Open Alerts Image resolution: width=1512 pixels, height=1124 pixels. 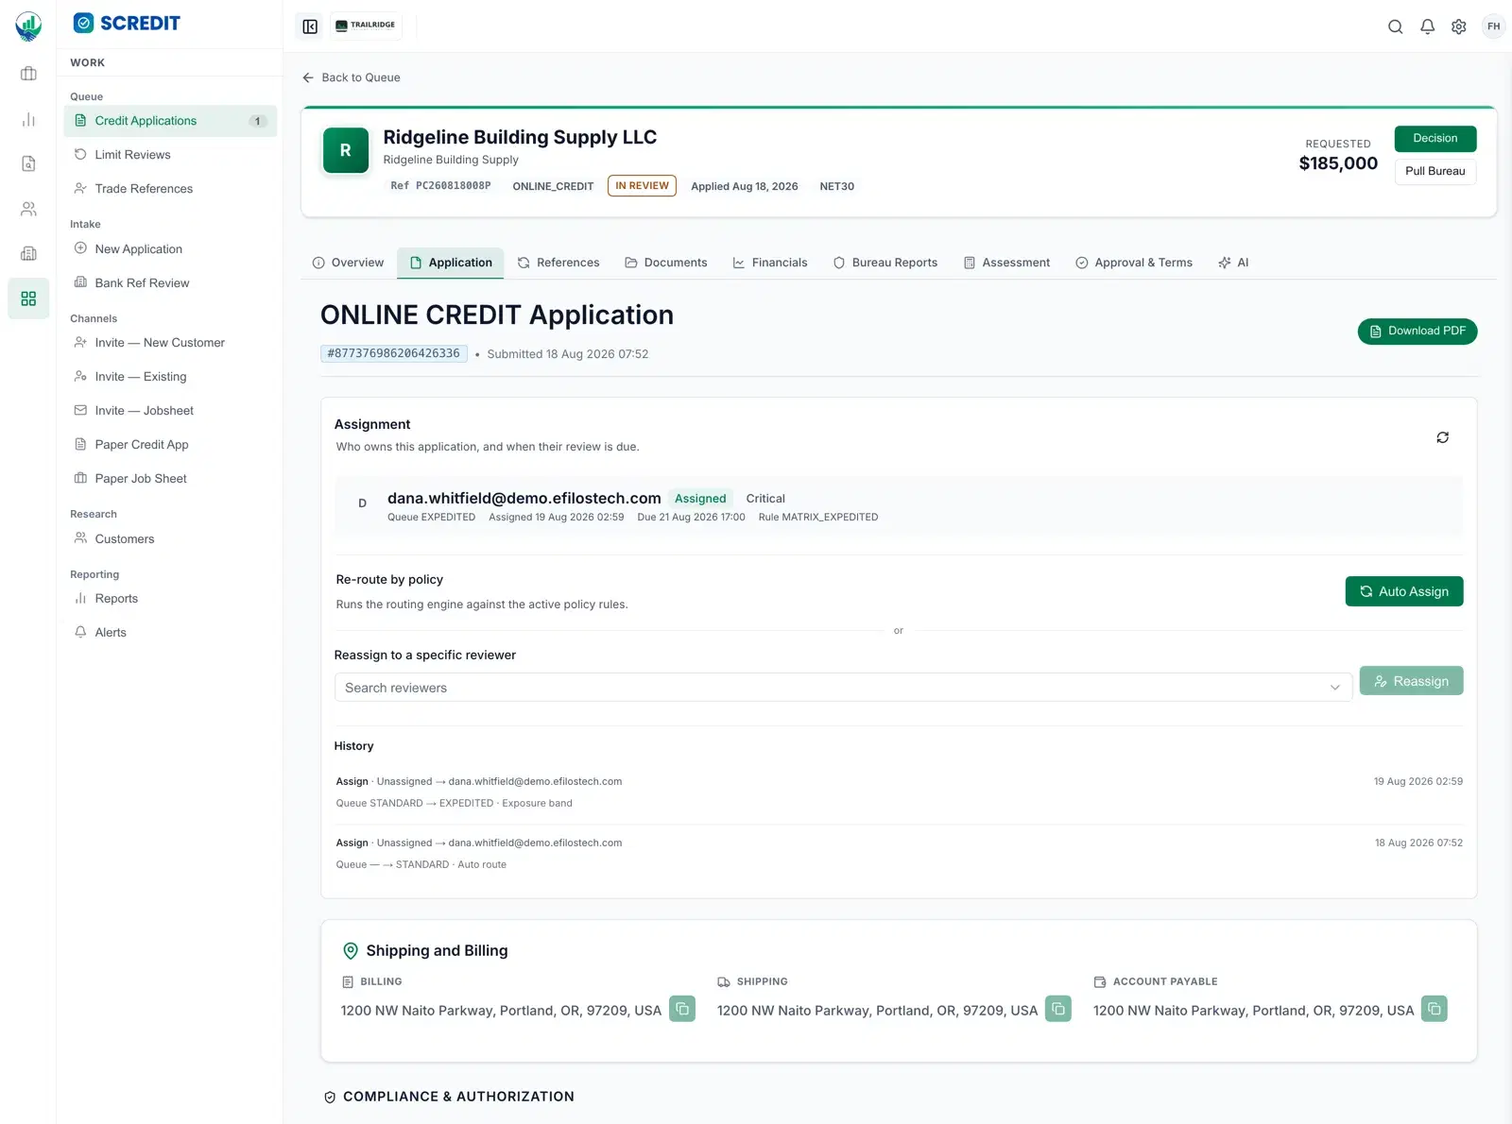170,633
